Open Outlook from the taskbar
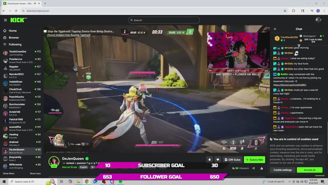Screen dimensions: 328x185 (95, 182)
